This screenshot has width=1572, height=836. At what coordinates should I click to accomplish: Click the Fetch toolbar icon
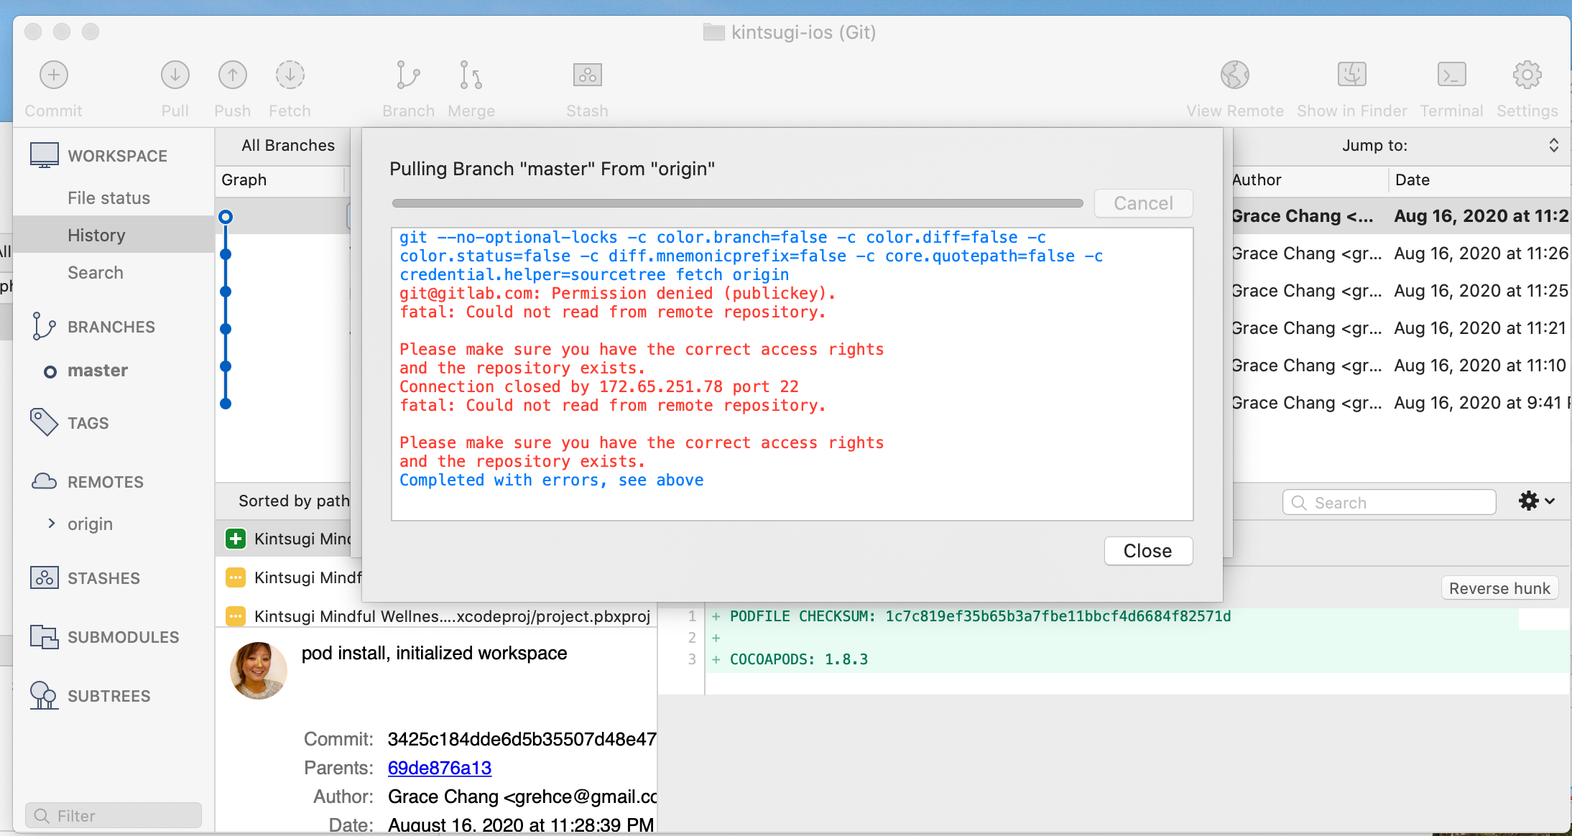(x=290, y=75)
